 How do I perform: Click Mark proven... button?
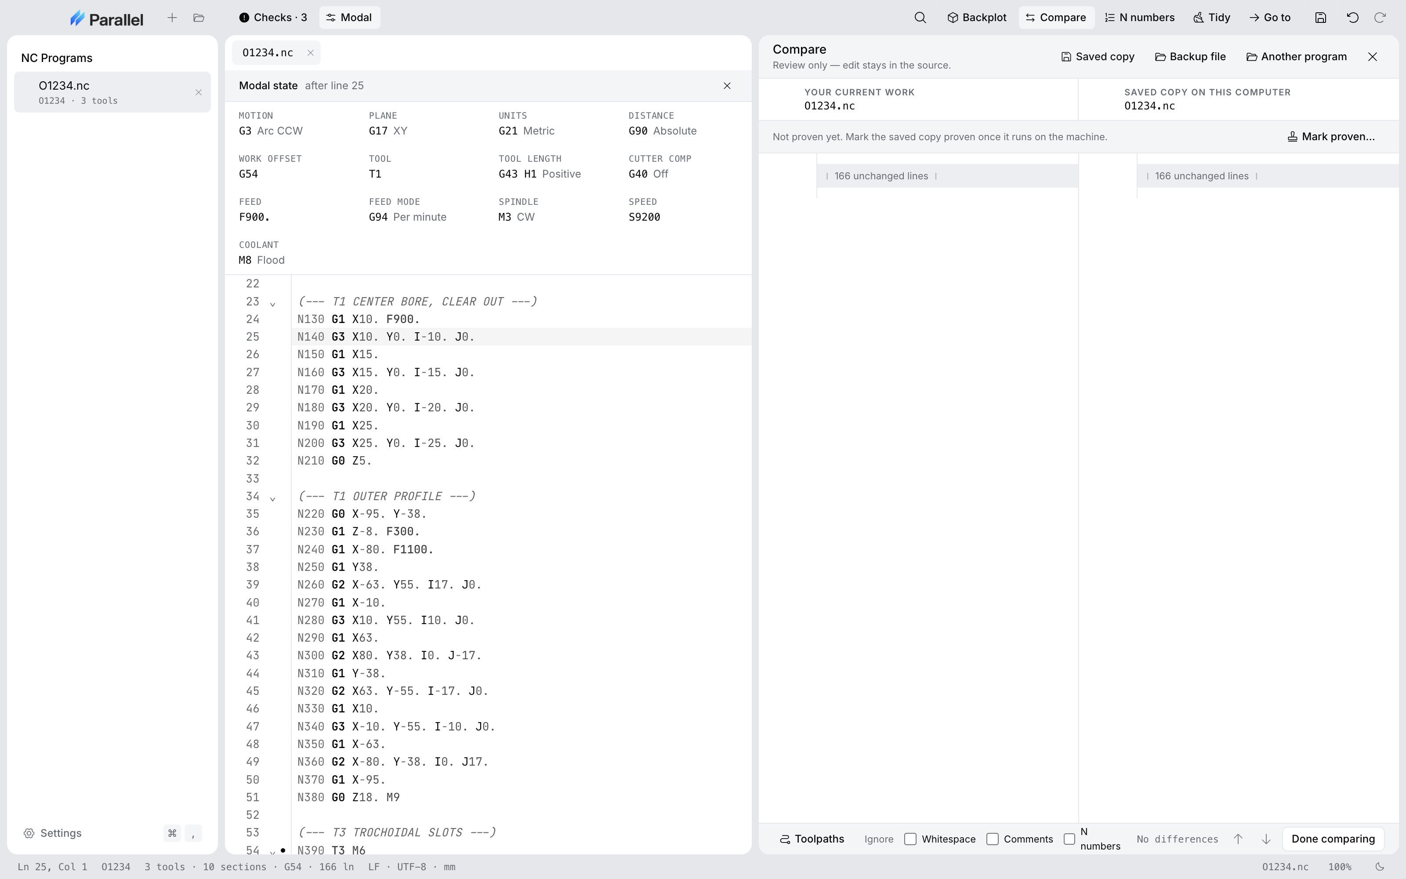[1330, 137]
